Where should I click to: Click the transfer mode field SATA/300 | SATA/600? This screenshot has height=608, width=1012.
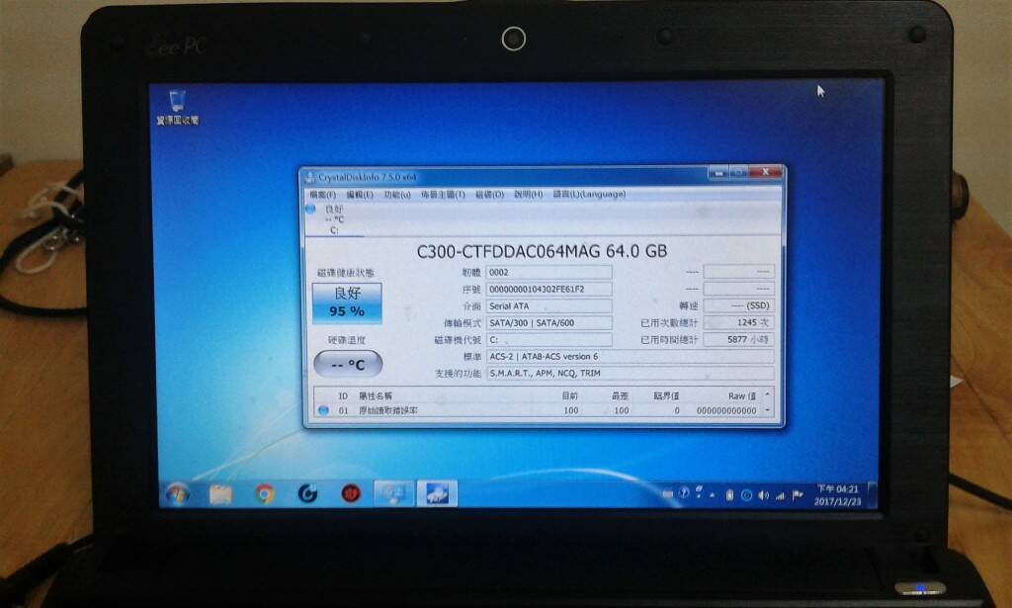coord(548,322)
